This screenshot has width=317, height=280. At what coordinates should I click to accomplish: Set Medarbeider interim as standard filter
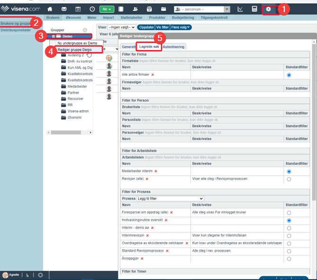click(x=289, y=172)
